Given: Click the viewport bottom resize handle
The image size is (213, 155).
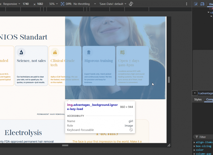Looking at the screenshot, I should 65,145.
